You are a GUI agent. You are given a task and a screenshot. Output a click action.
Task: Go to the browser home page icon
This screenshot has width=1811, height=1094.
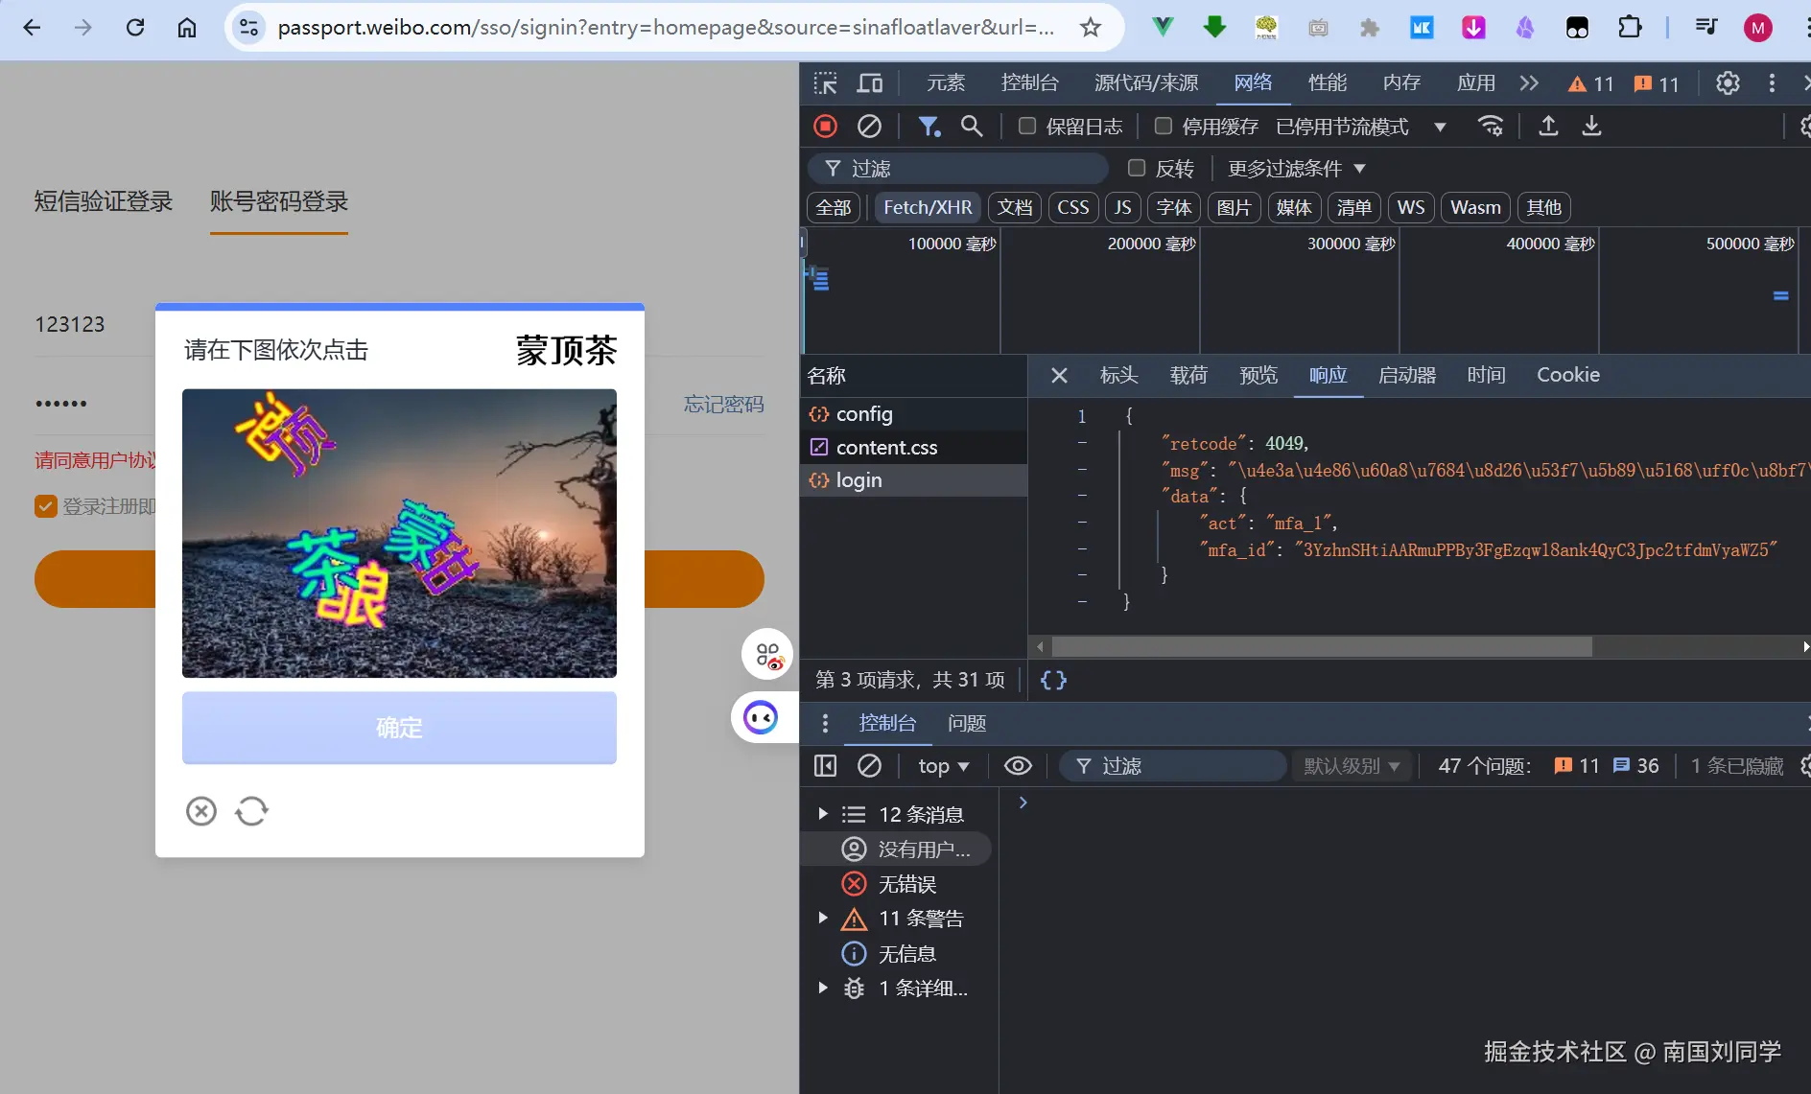point(187,28)
